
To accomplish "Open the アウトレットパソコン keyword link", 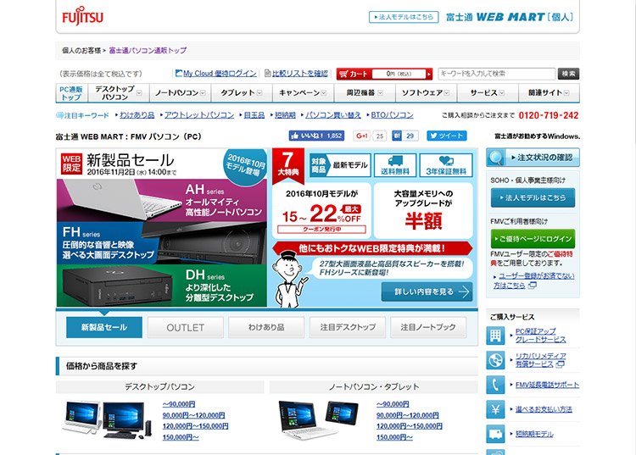I will 199,115.
